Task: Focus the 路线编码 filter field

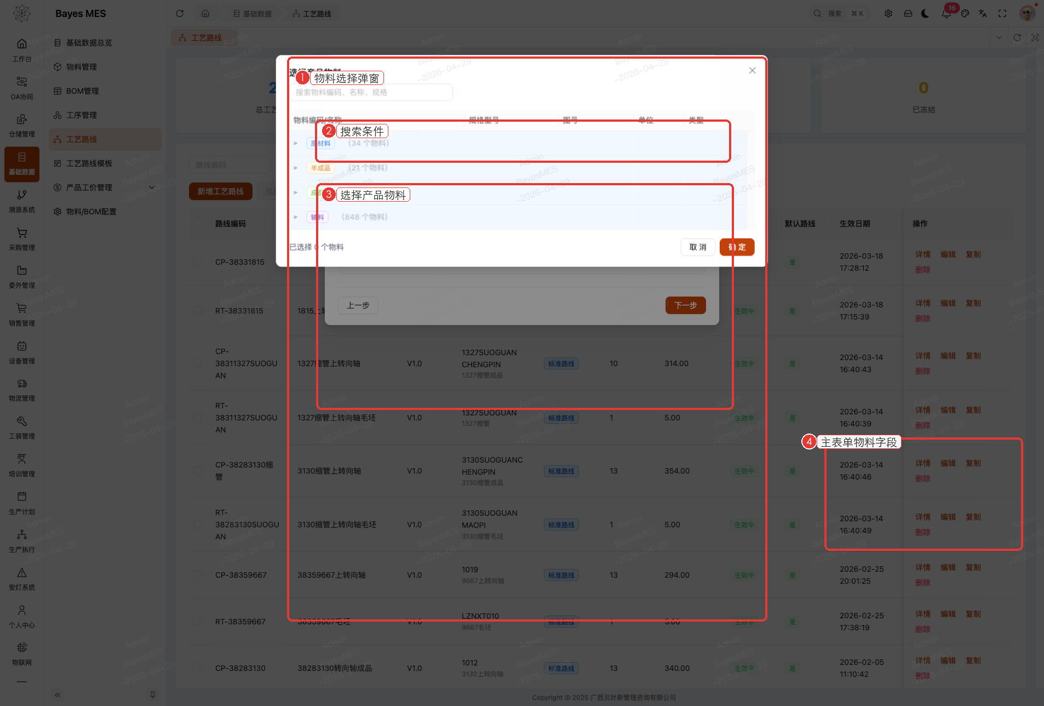Action: pos(230,165)
